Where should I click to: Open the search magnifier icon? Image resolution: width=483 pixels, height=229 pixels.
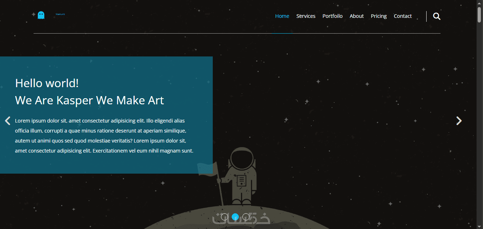437,16
